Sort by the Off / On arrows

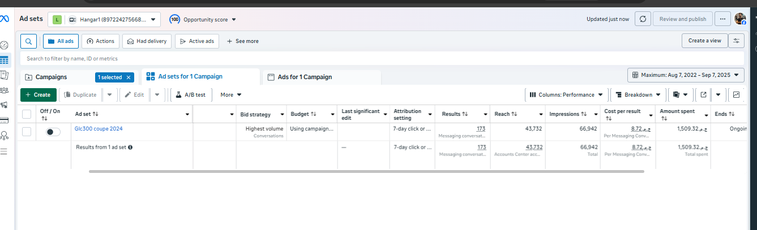click(44, 119)
